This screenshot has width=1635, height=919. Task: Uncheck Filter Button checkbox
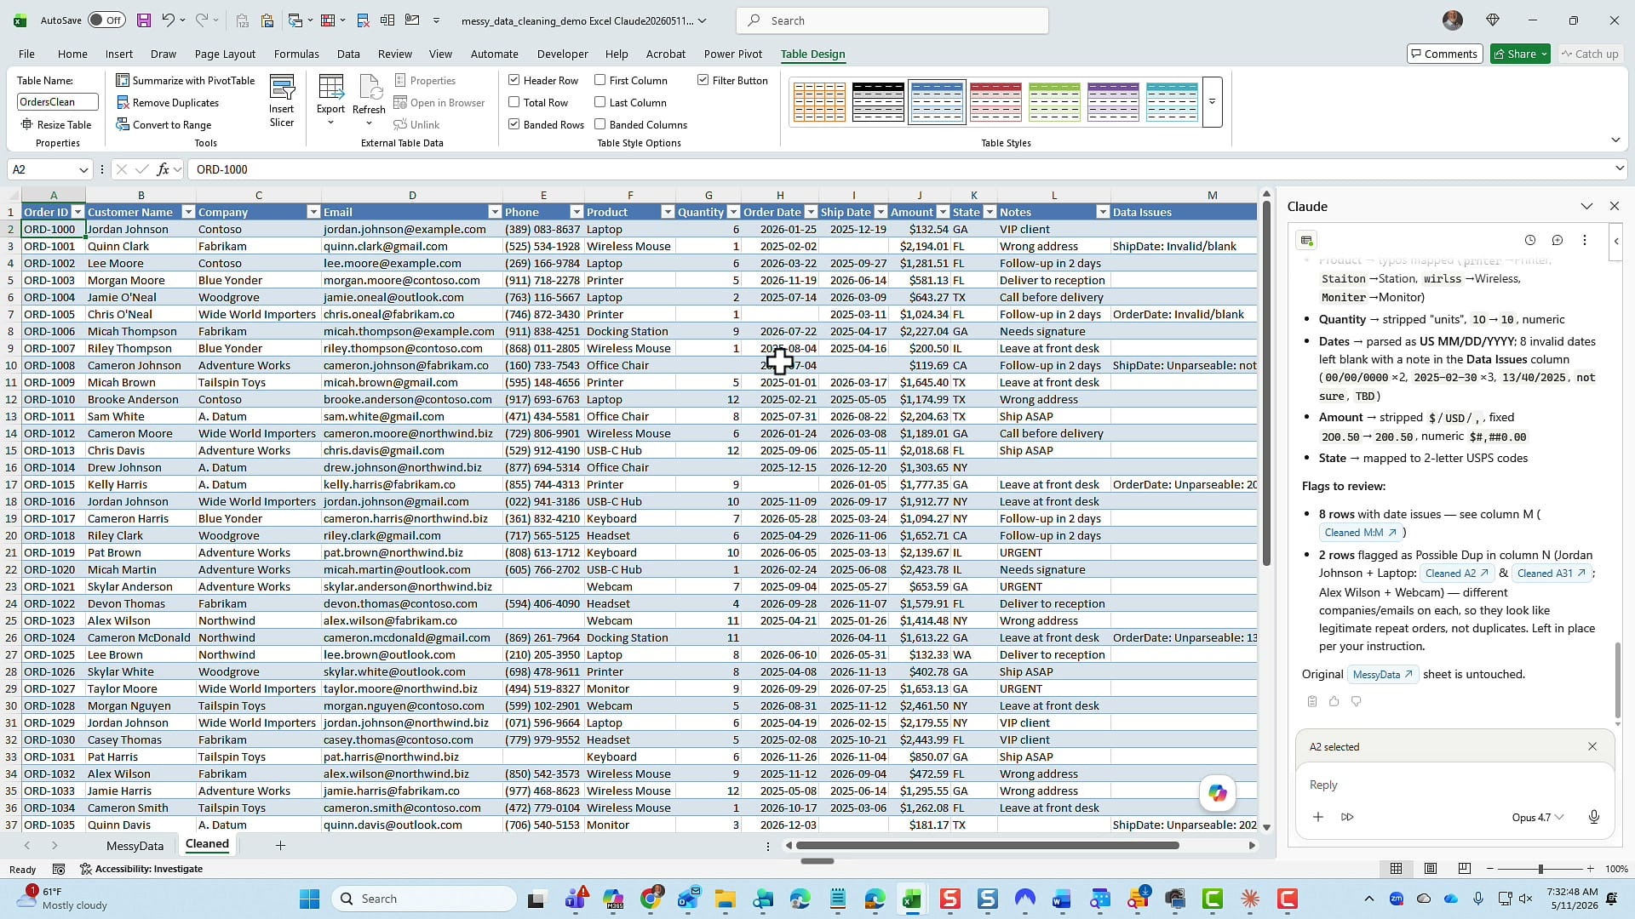pos(703,80)
